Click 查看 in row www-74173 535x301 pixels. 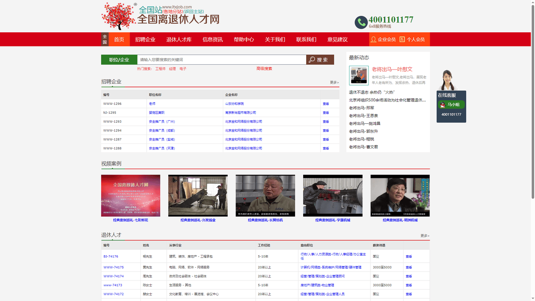(x=409, y=285)
